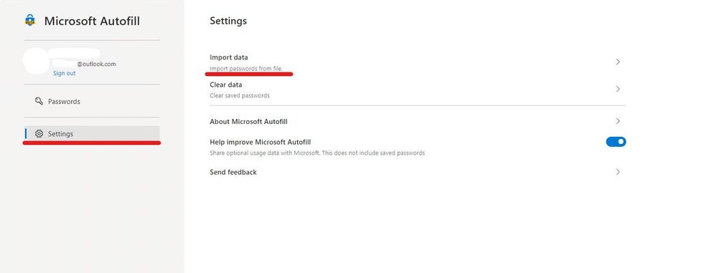Toggle Help improve Microsoft Autofill switch
This screenshot has width=717, height=273.
616,142
